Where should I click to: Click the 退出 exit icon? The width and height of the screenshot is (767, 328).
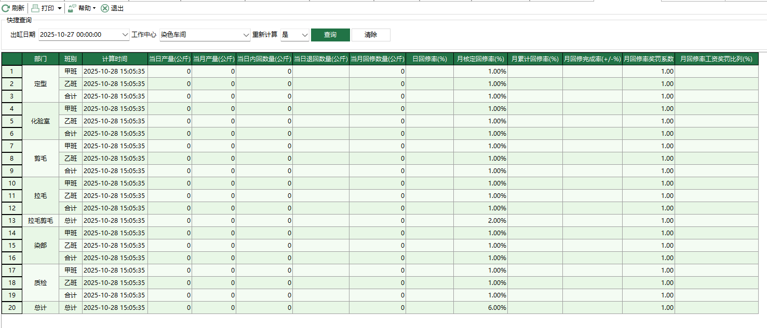pos(104,8)
